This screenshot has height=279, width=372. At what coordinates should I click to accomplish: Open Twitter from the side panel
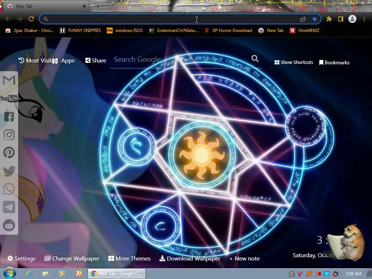click(x=9, y=171)
